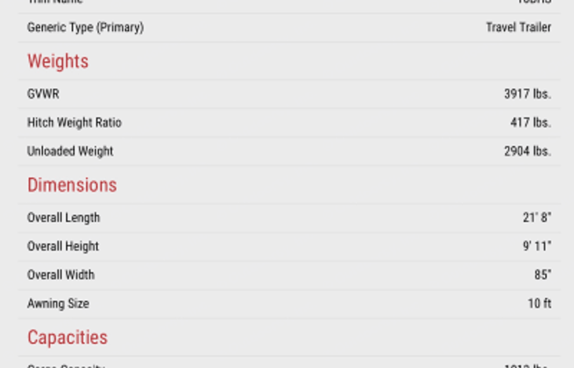The height and width of the screenshot is (368, 574).
Task: Click the 21' 8" length value
Action: point(536,217)
